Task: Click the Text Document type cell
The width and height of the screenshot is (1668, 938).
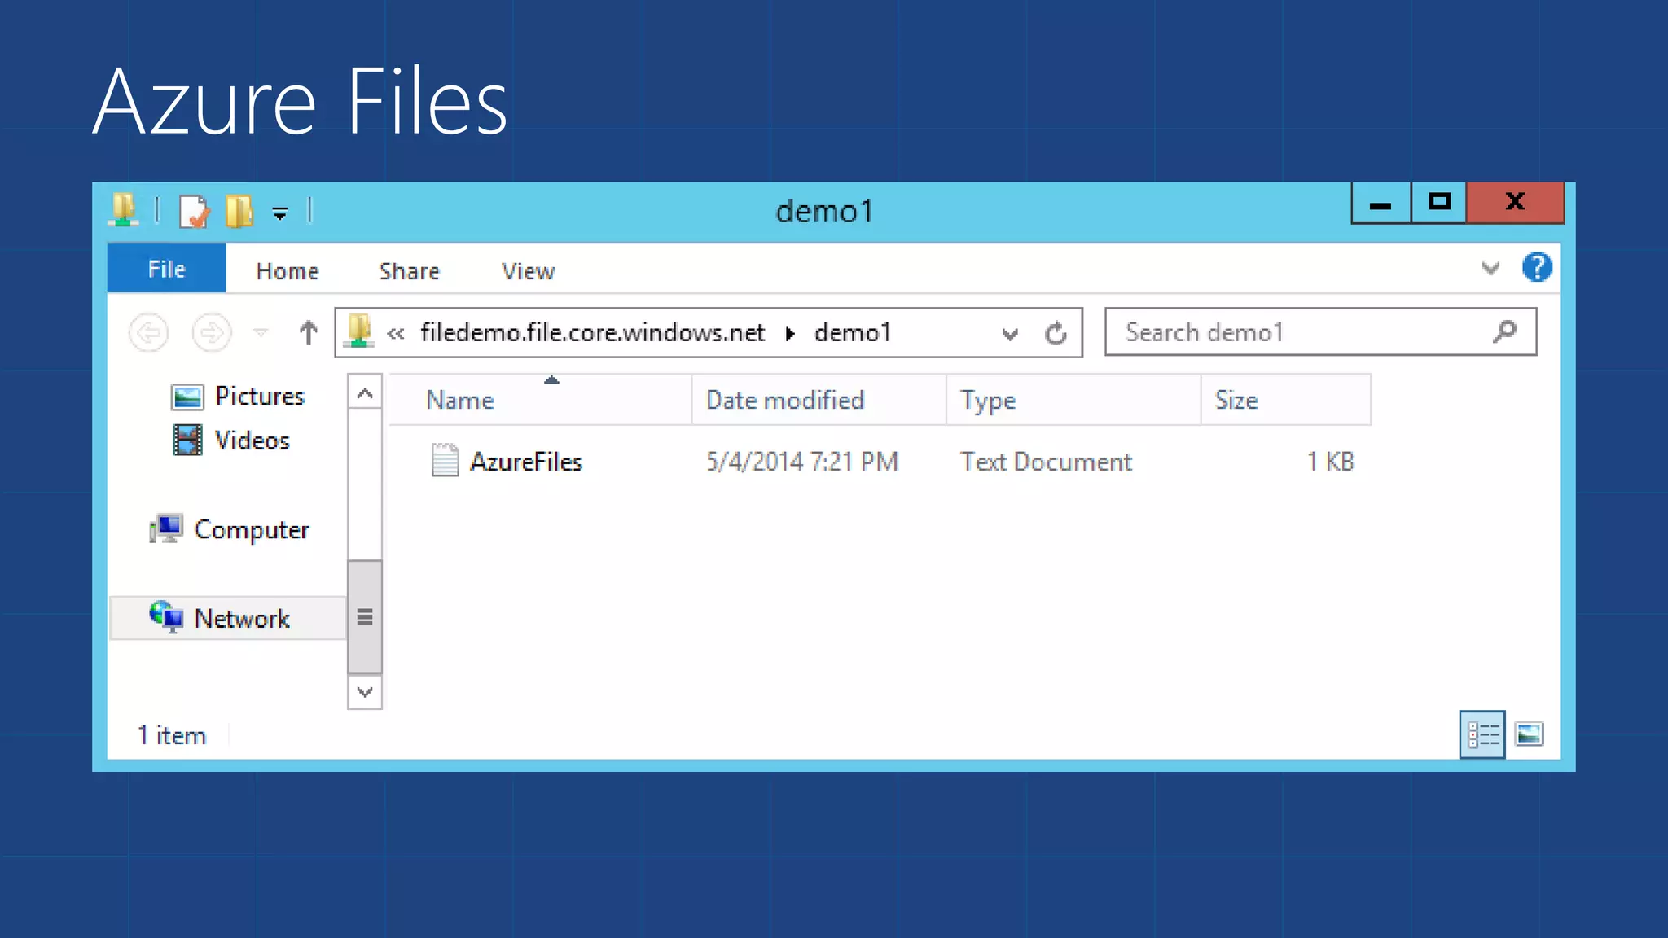Action: [1046, 462]
